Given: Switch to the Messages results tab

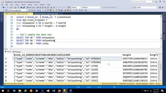Looking at the screenshot, I should (x=17, y=52).
